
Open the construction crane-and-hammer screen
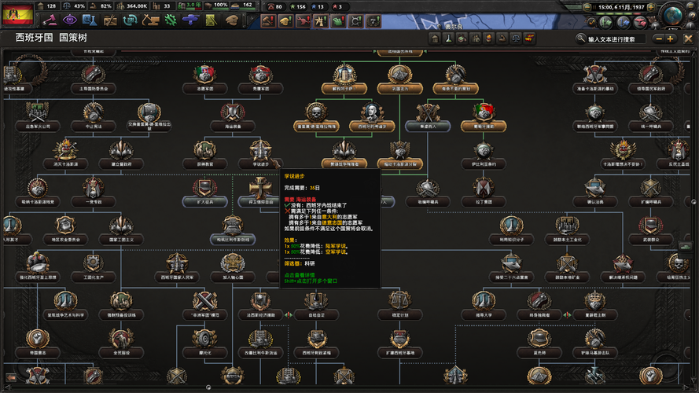click(x=150, y=20)
